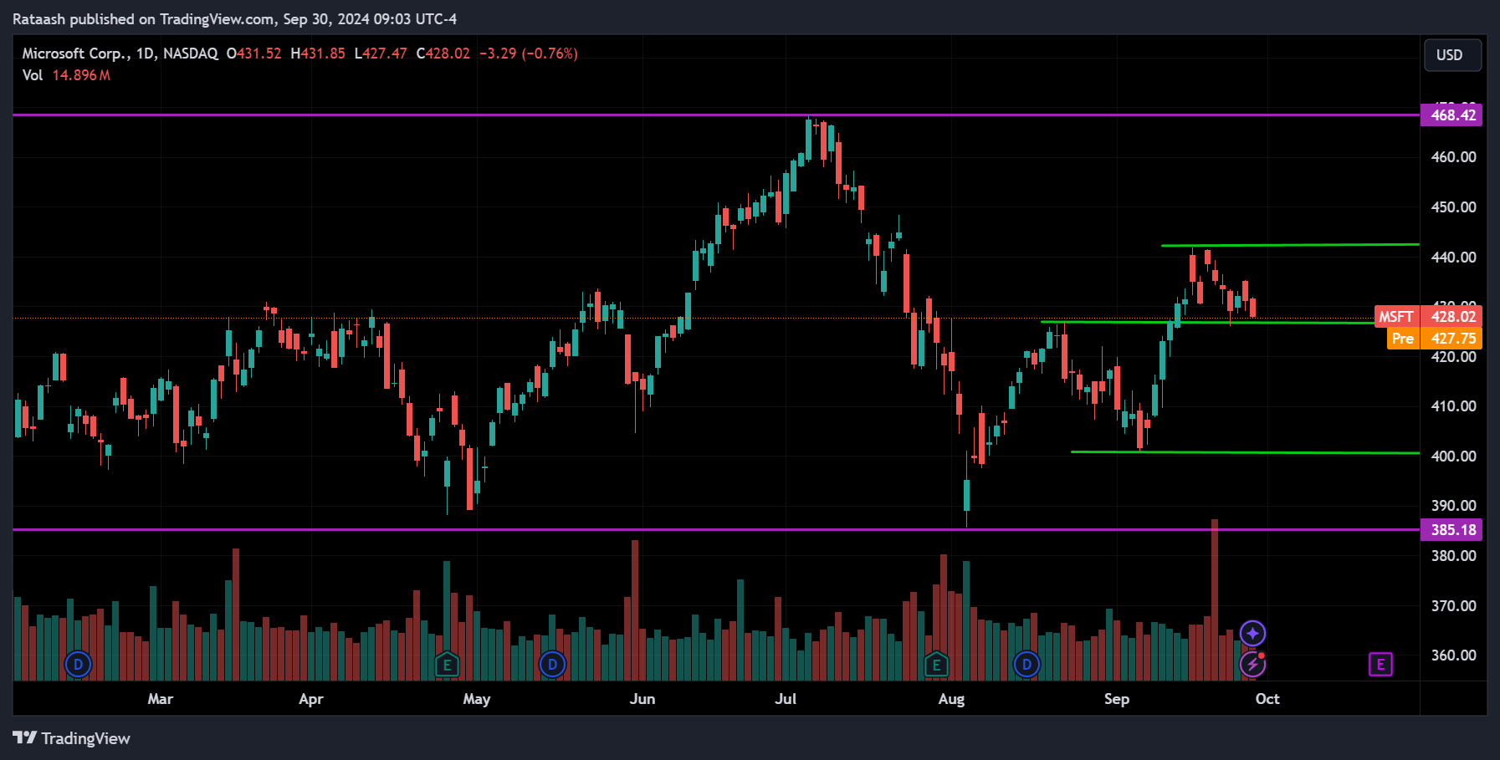Click the blue sparkle event icon

[x=1252, y=633]
